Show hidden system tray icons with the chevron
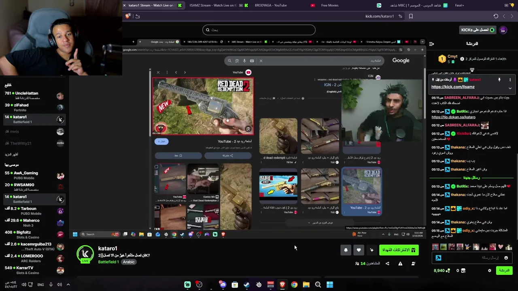 [68, 285]
